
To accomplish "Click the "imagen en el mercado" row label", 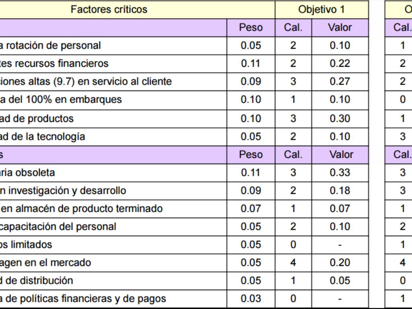I will (x=45, y=263).
